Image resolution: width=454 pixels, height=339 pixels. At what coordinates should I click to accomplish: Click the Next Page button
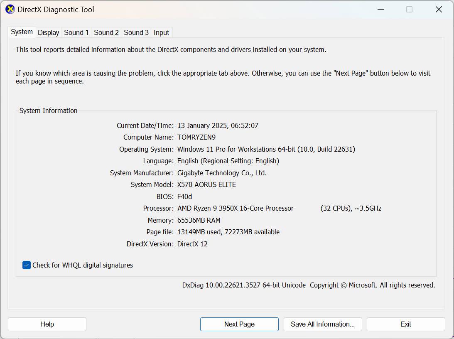click(239, 324)
